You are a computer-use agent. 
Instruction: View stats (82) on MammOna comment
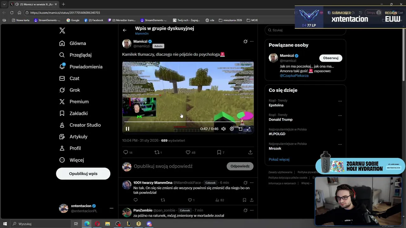pyautogui.click(x=219, y=200)
